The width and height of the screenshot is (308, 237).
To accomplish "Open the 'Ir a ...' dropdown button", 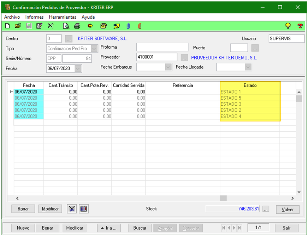I will (109, 228).
